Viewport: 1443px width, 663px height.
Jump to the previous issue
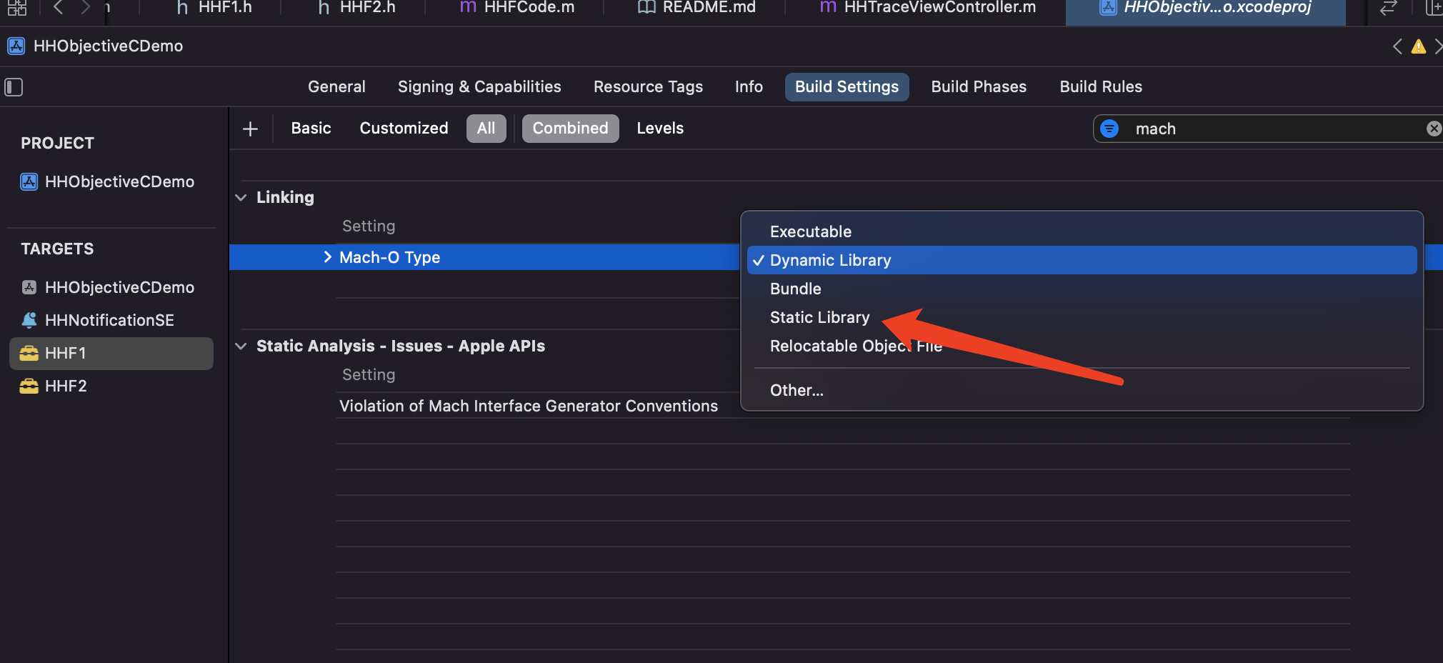click(x=1397, y=47)
